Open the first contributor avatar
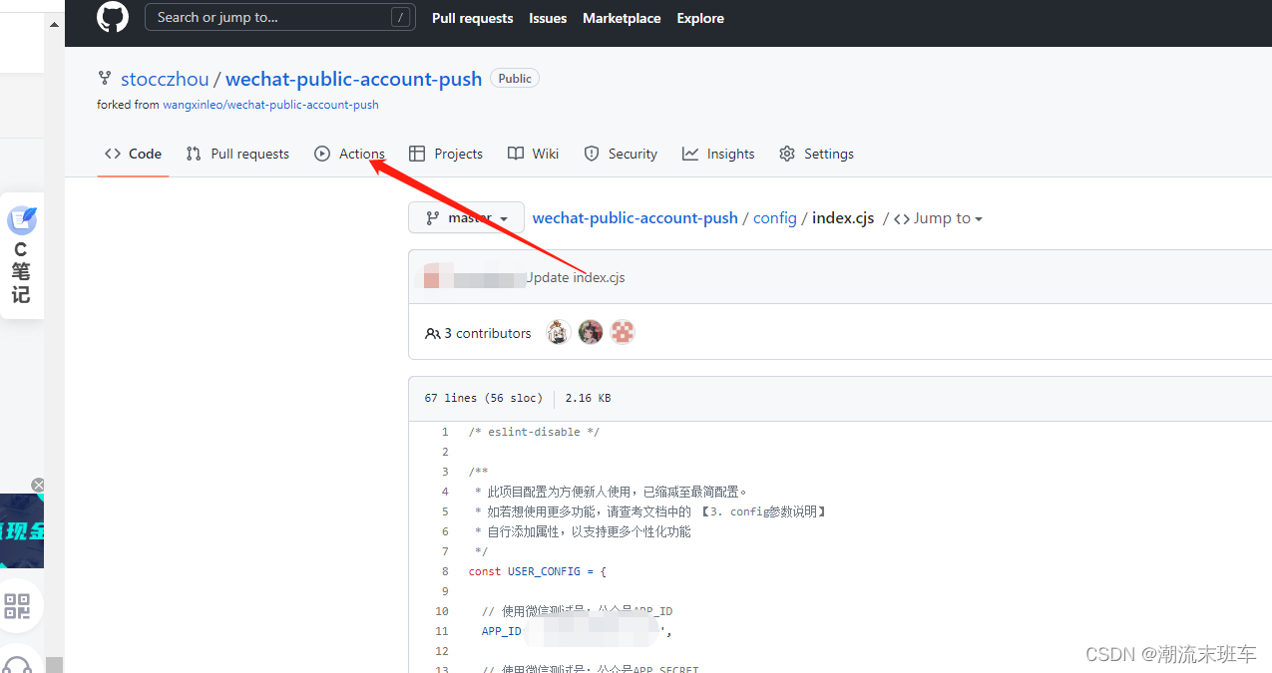 (x=559, y=332)
